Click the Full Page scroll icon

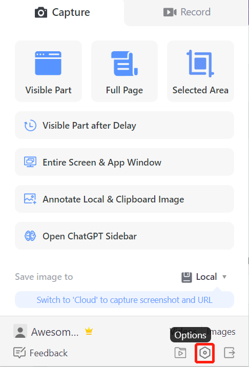[x=125, y=64]
